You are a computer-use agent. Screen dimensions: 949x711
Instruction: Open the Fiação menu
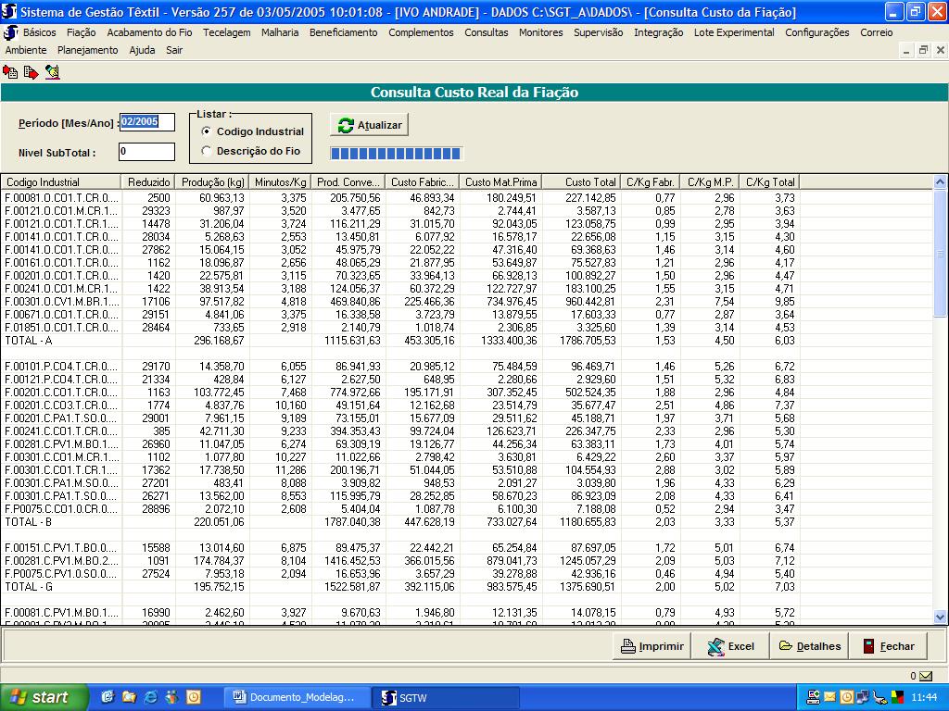[x=82, y=32]
